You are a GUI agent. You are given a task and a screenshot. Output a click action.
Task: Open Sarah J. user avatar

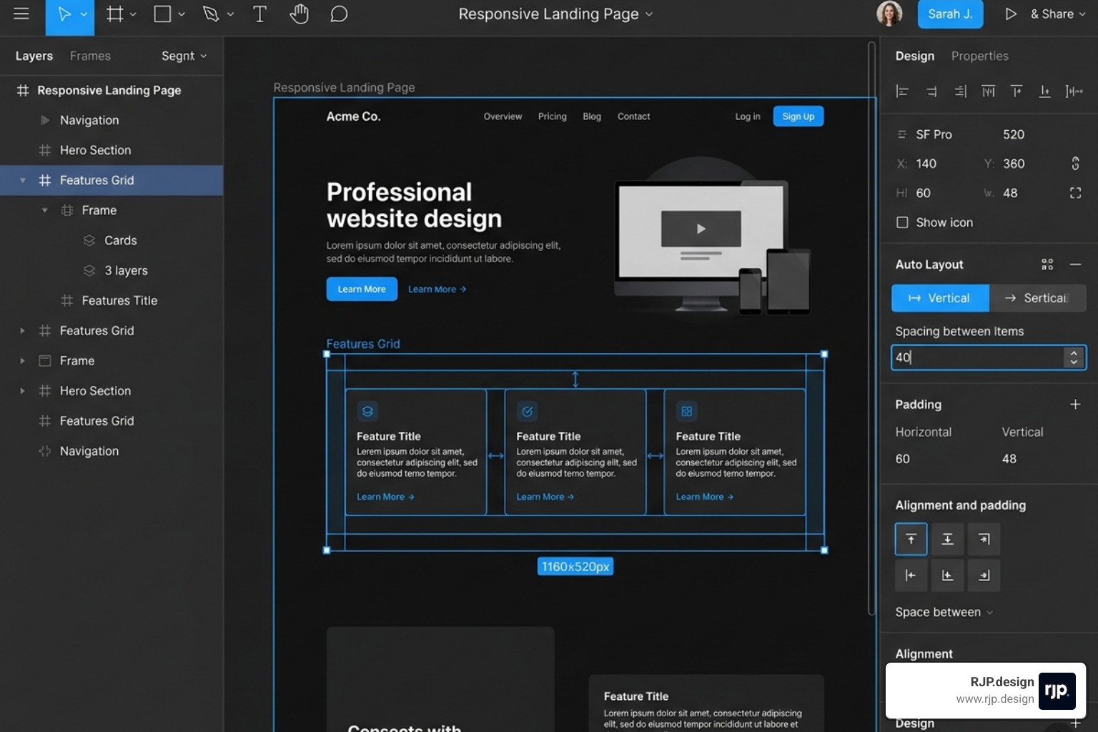point(889,14)
